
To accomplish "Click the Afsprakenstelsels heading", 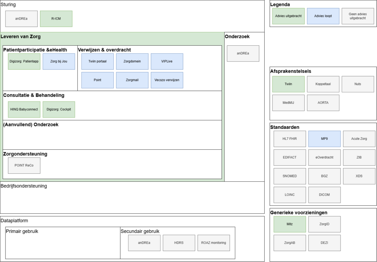I will point(291,71).
